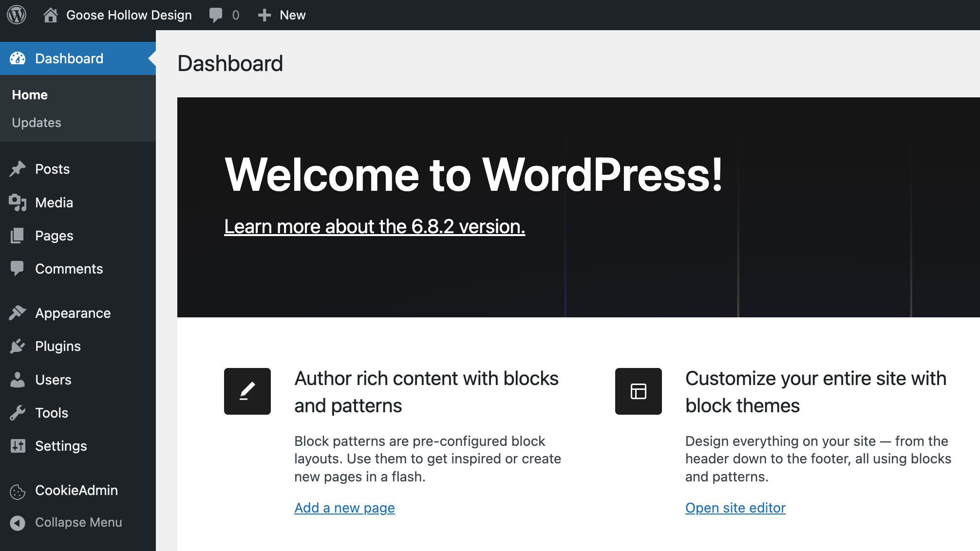
Task: Click the Pages icon in sidebar
Action: tap(18, 236)
